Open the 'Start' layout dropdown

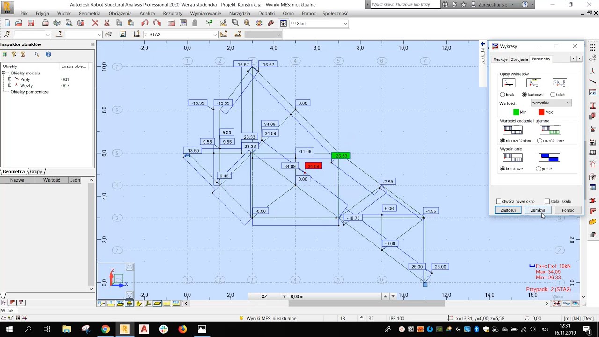pyautogui.click(x=319, y=23)
